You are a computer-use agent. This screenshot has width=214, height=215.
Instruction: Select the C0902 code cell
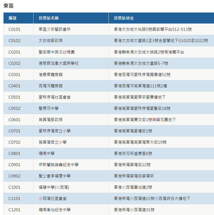[14, 176]
